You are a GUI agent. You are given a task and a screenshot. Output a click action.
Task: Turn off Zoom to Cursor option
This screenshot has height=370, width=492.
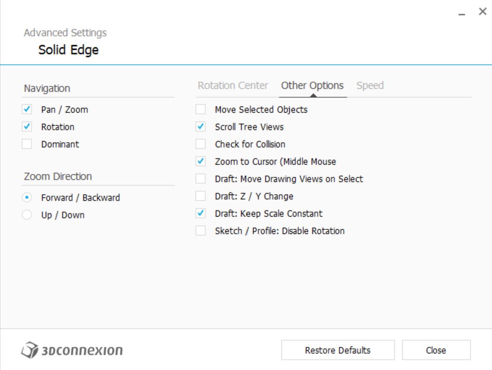pyautogui.click(x=200, y=161)
